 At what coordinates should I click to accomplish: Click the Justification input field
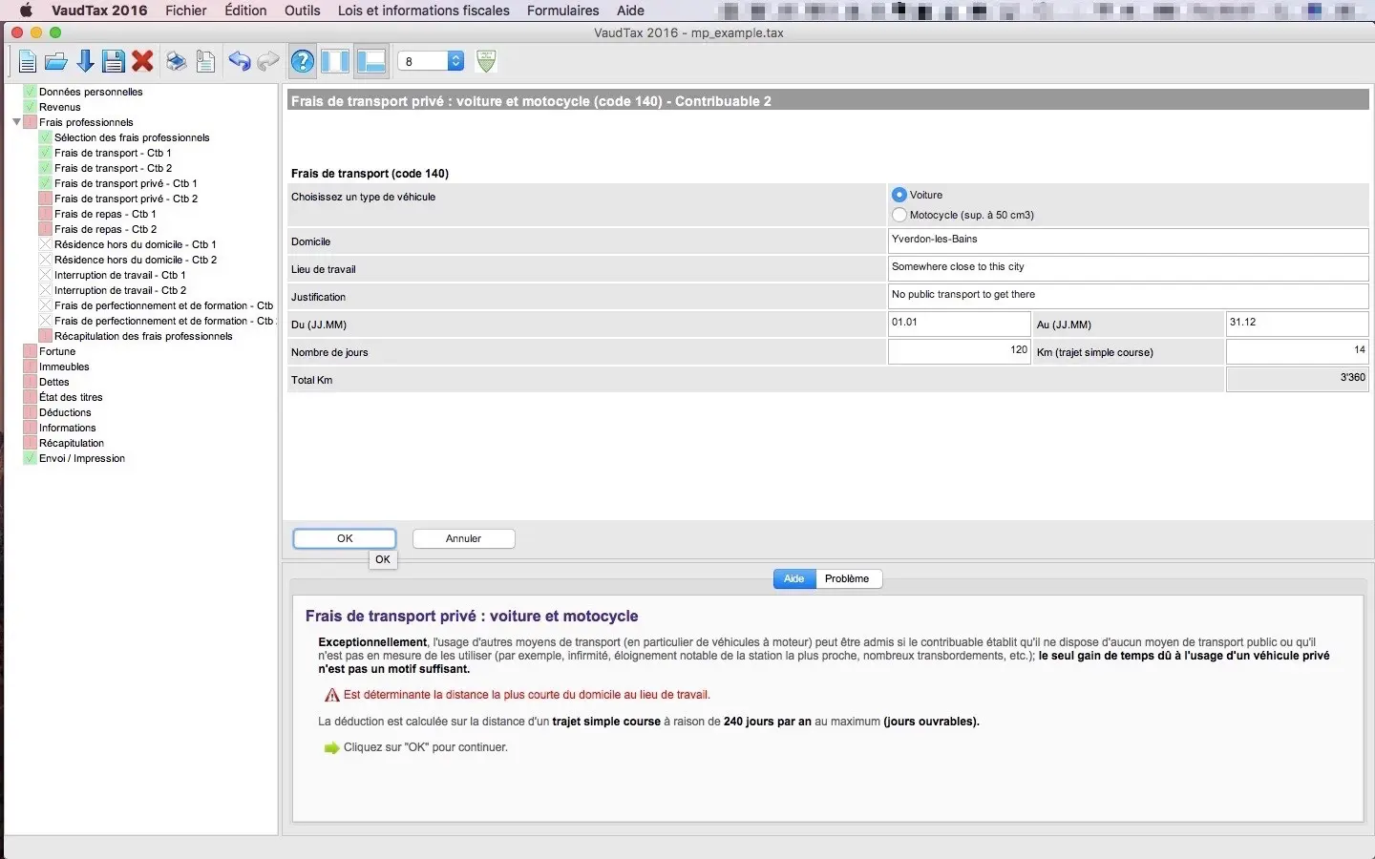point(1128,296)
